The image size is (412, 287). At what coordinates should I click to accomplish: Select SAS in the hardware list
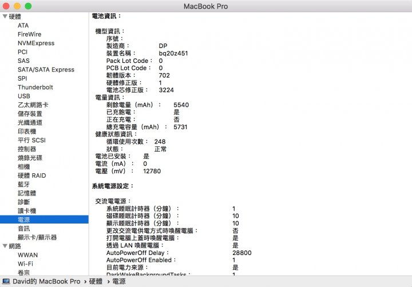click(x=23, y=61)
